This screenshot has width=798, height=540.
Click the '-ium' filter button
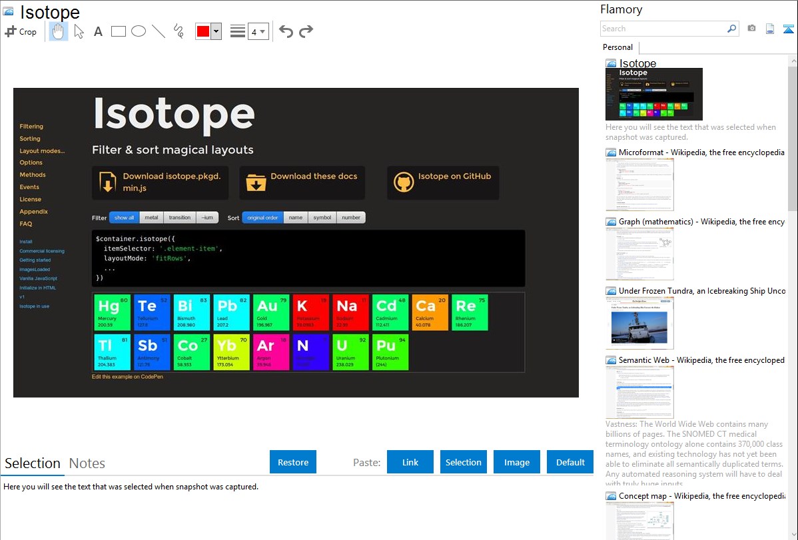[x=207, y=218]
